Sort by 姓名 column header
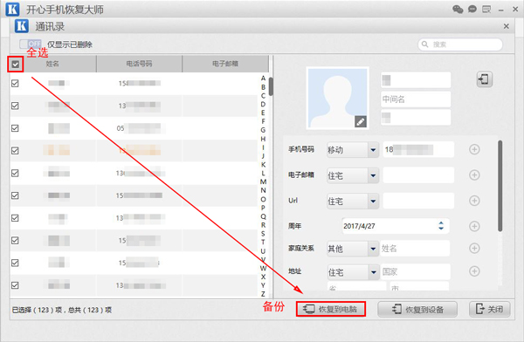The image size is (524, 342). tap(52, 64)
